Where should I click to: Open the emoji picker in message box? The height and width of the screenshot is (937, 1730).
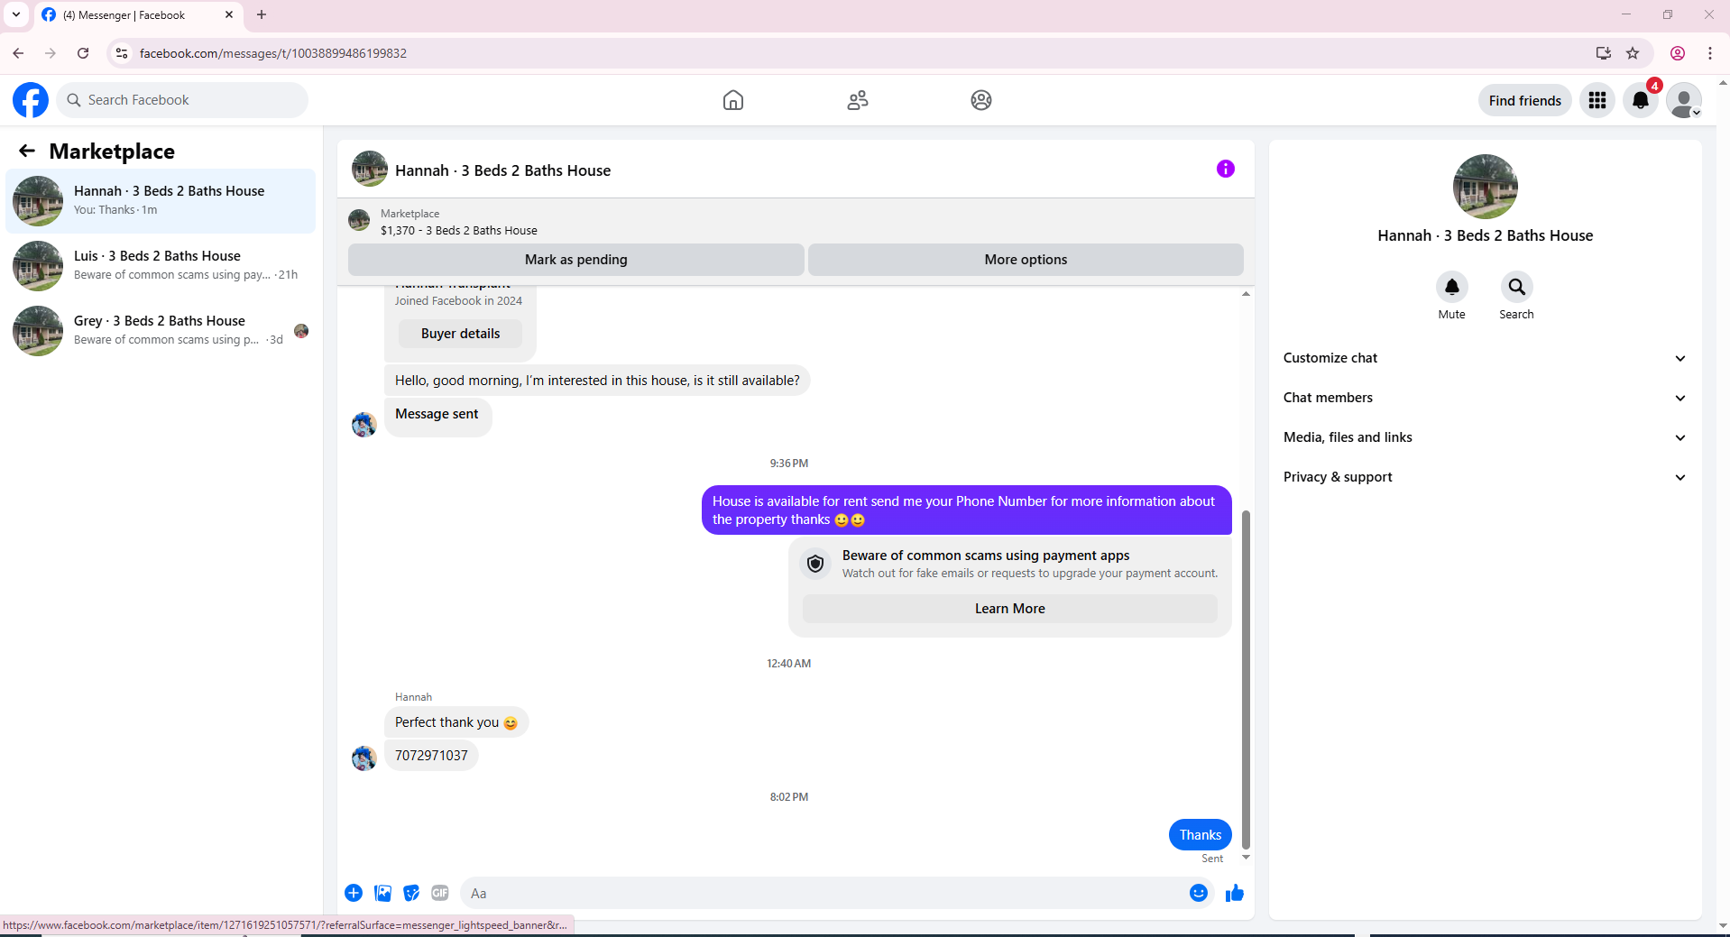(1199, 893)
